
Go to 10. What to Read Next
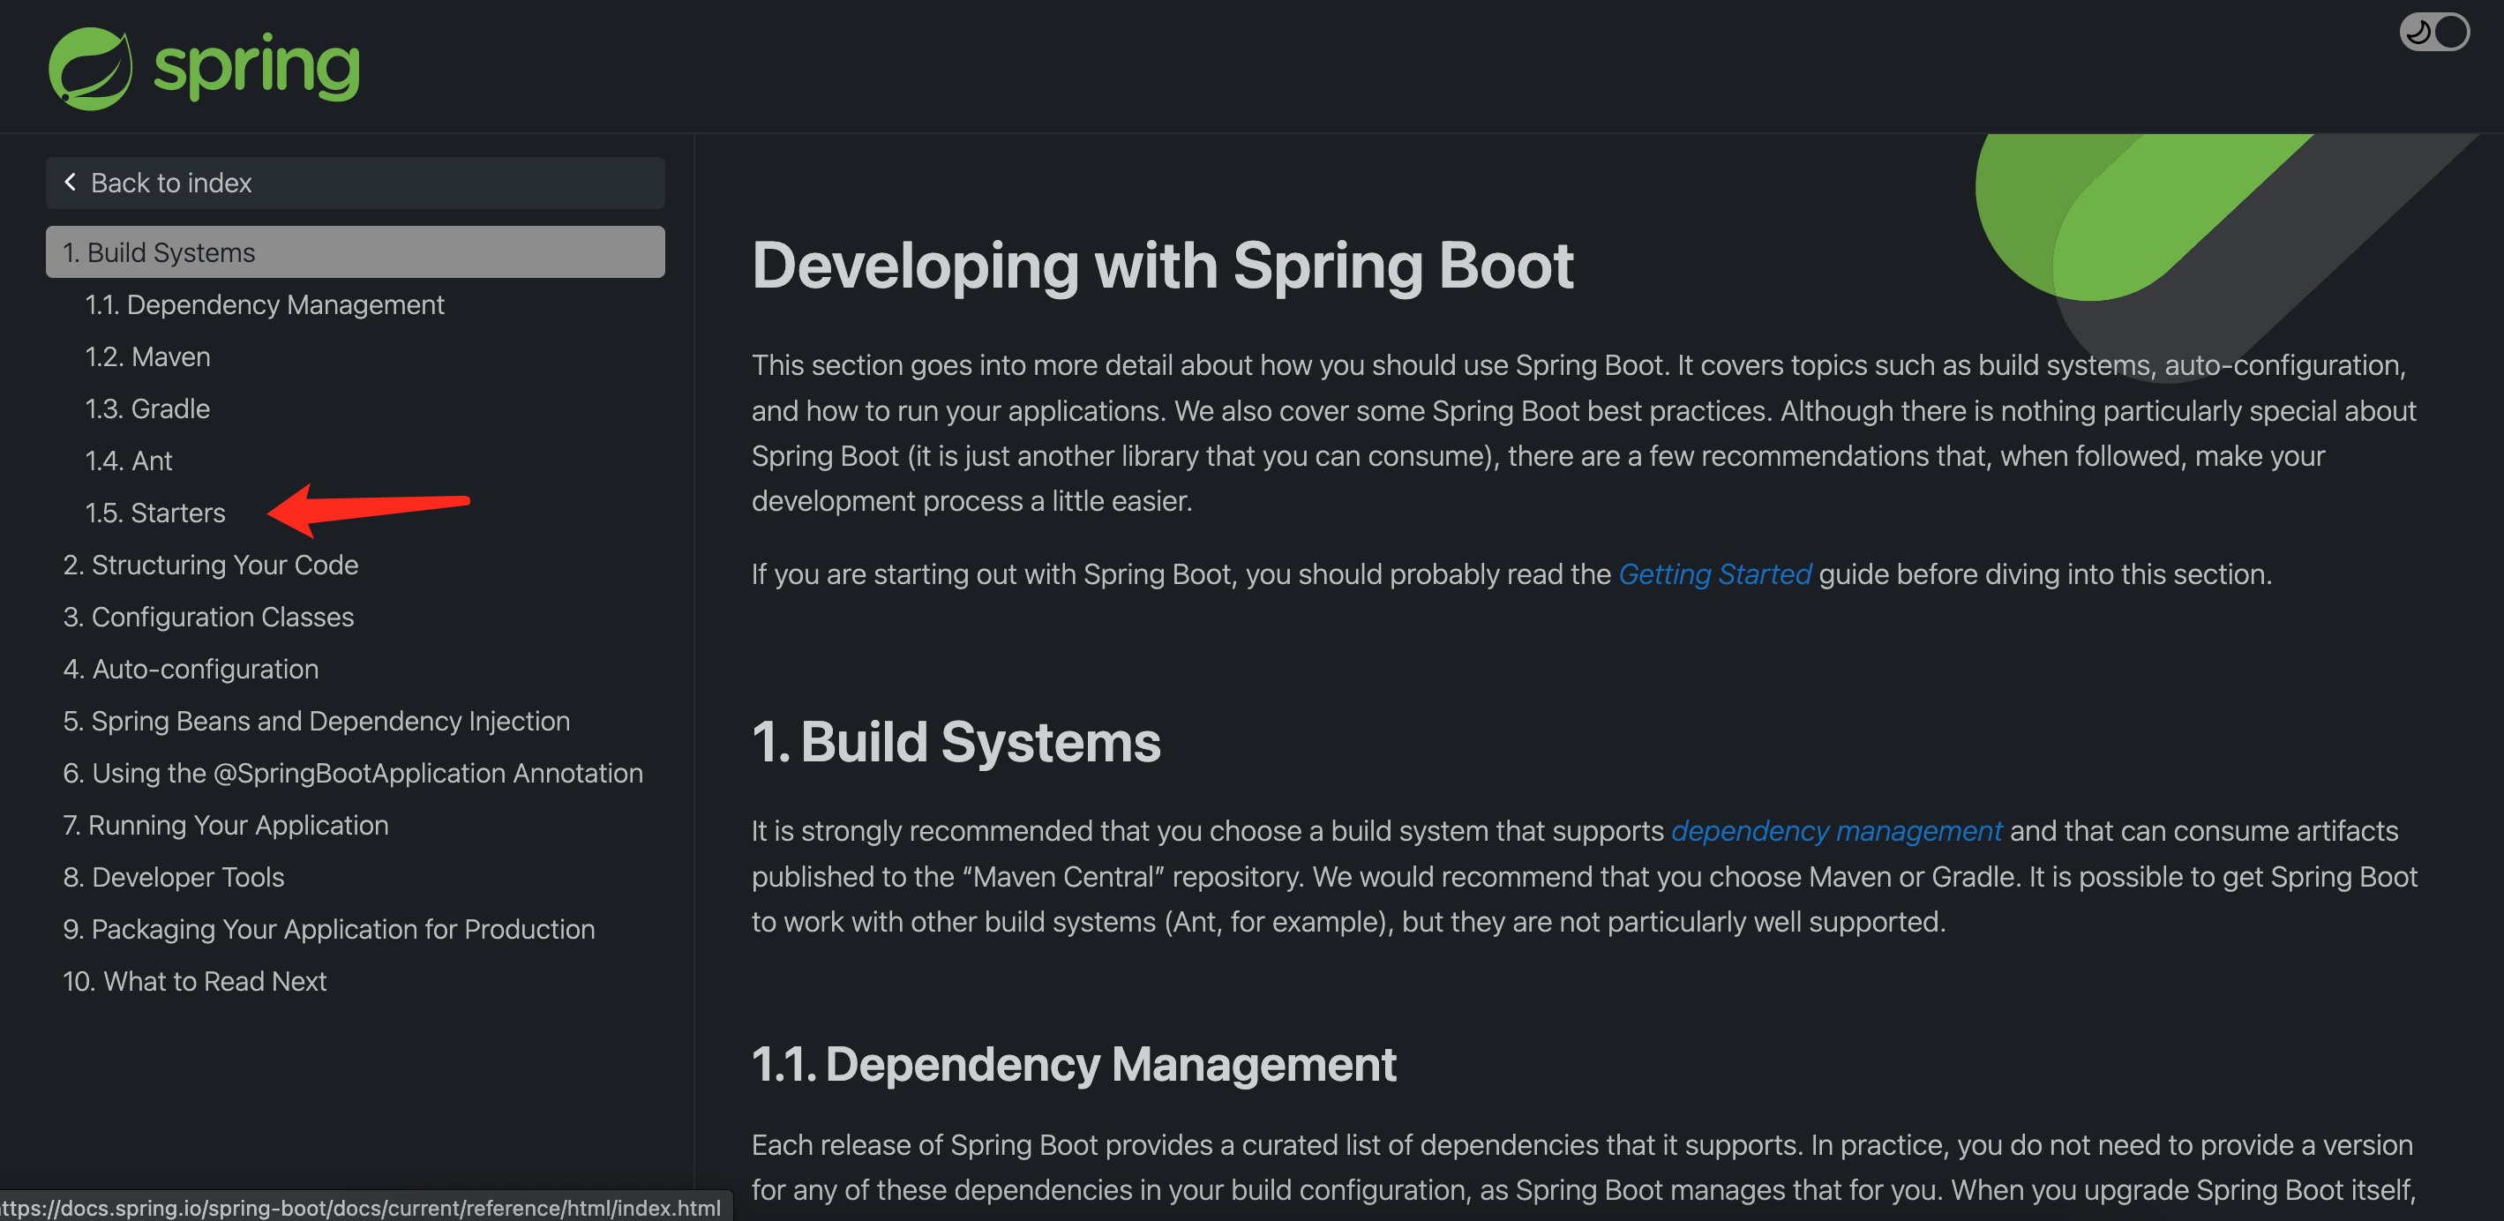tap(194, 981)
